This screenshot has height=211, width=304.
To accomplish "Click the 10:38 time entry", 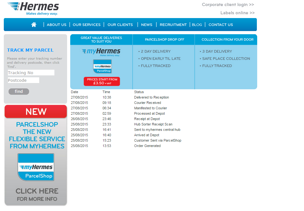I will 107,97.
